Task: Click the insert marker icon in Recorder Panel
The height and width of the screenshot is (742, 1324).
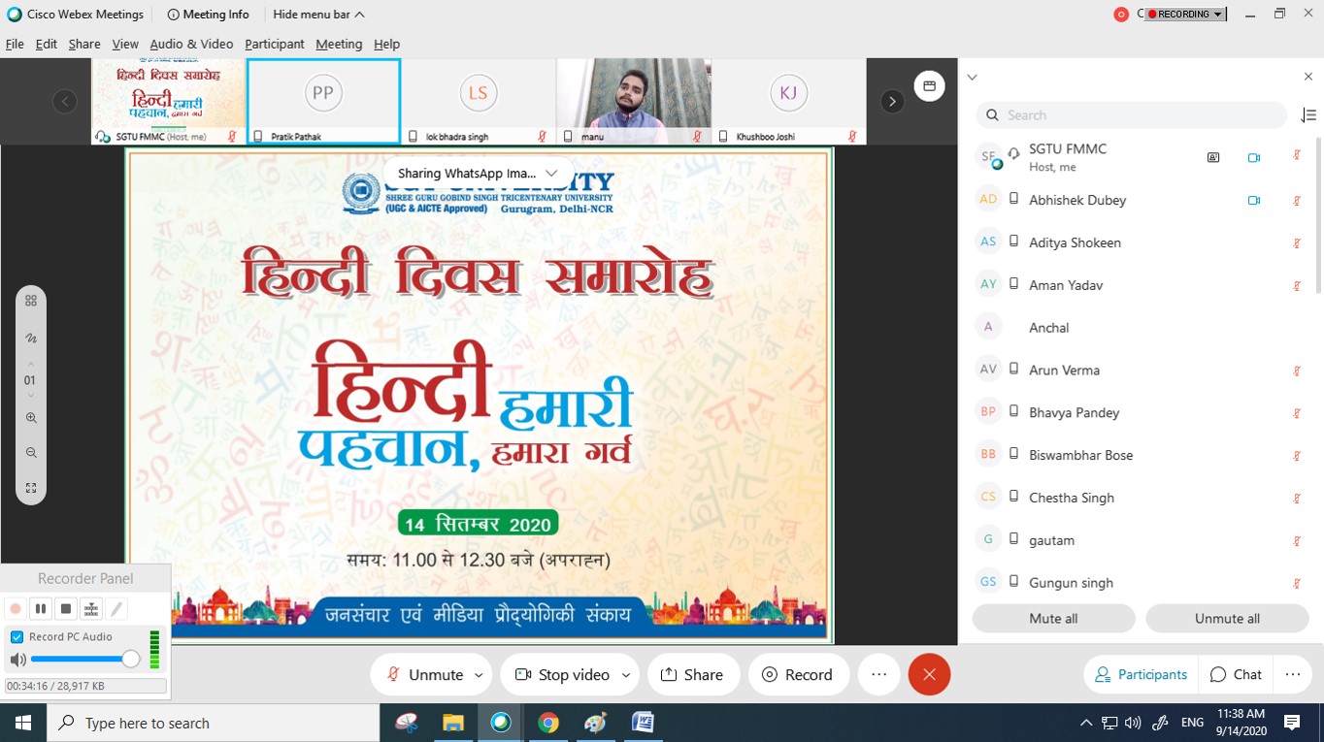Action: point(91,609)
